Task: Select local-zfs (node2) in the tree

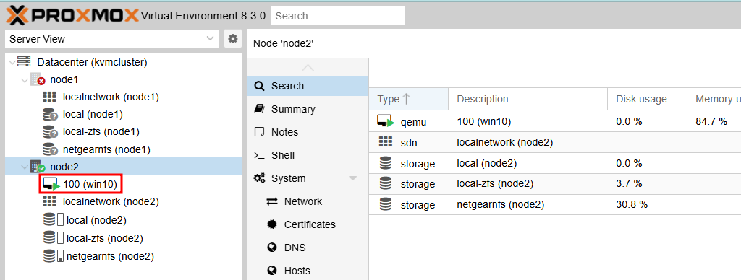Action: click(105, 238)
